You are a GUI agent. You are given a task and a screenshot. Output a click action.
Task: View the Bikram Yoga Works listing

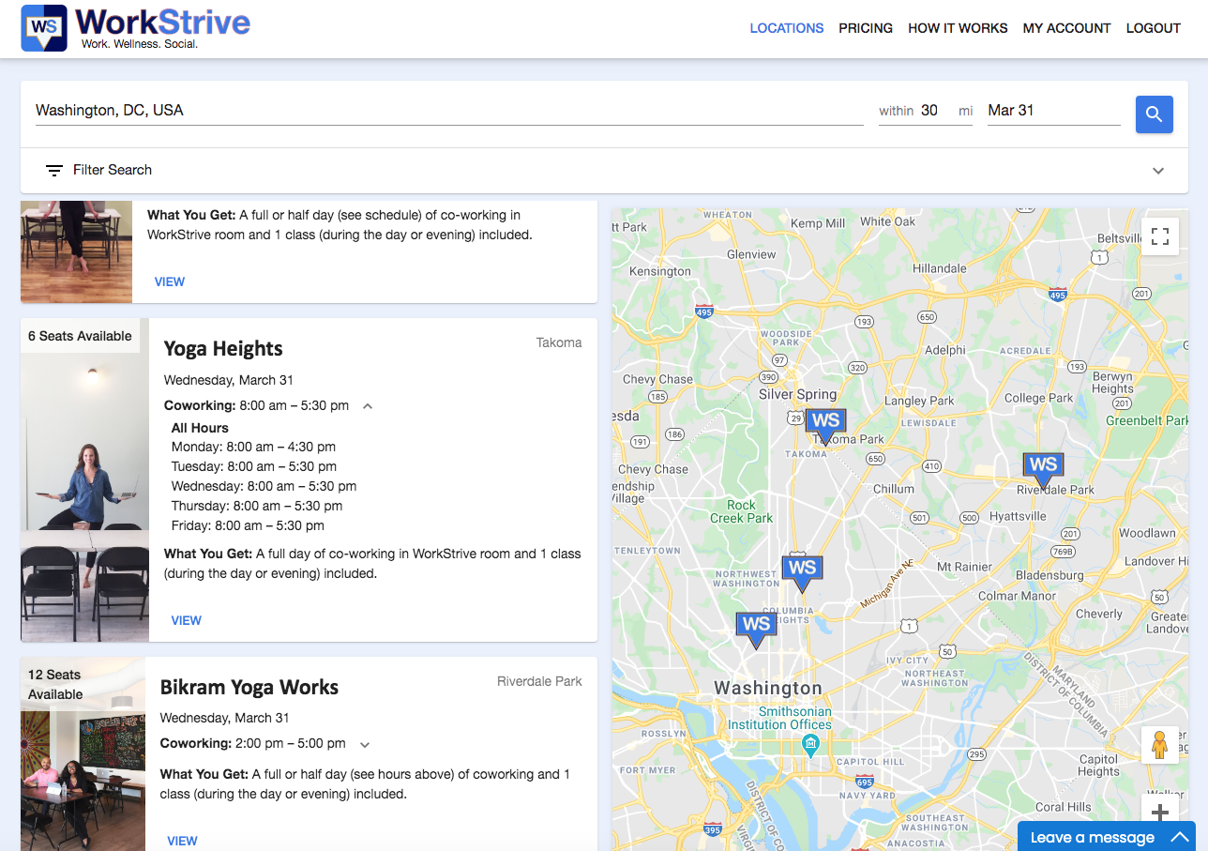coord(182,841)
